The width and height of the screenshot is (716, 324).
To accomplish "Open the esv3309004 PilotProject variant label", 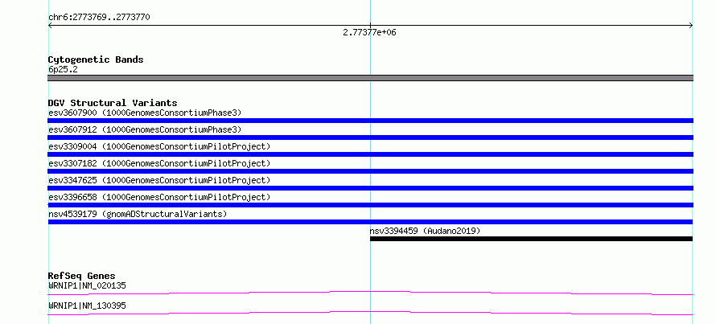I will (159, 146).
